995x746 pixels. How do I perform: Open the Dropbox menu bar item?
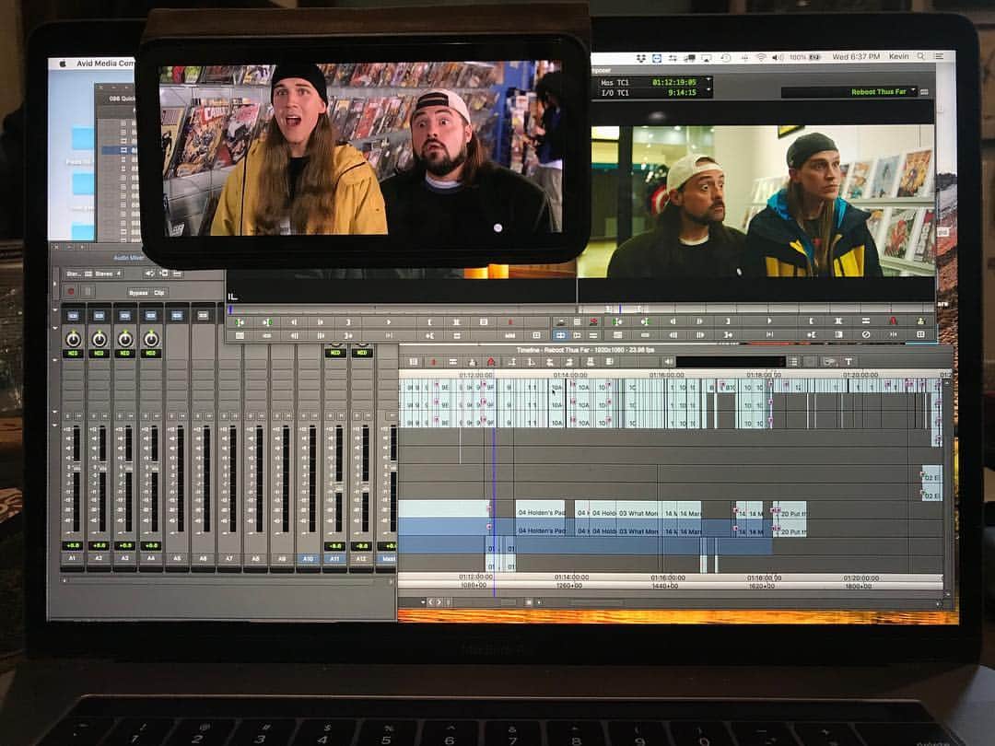click(641, 58)
